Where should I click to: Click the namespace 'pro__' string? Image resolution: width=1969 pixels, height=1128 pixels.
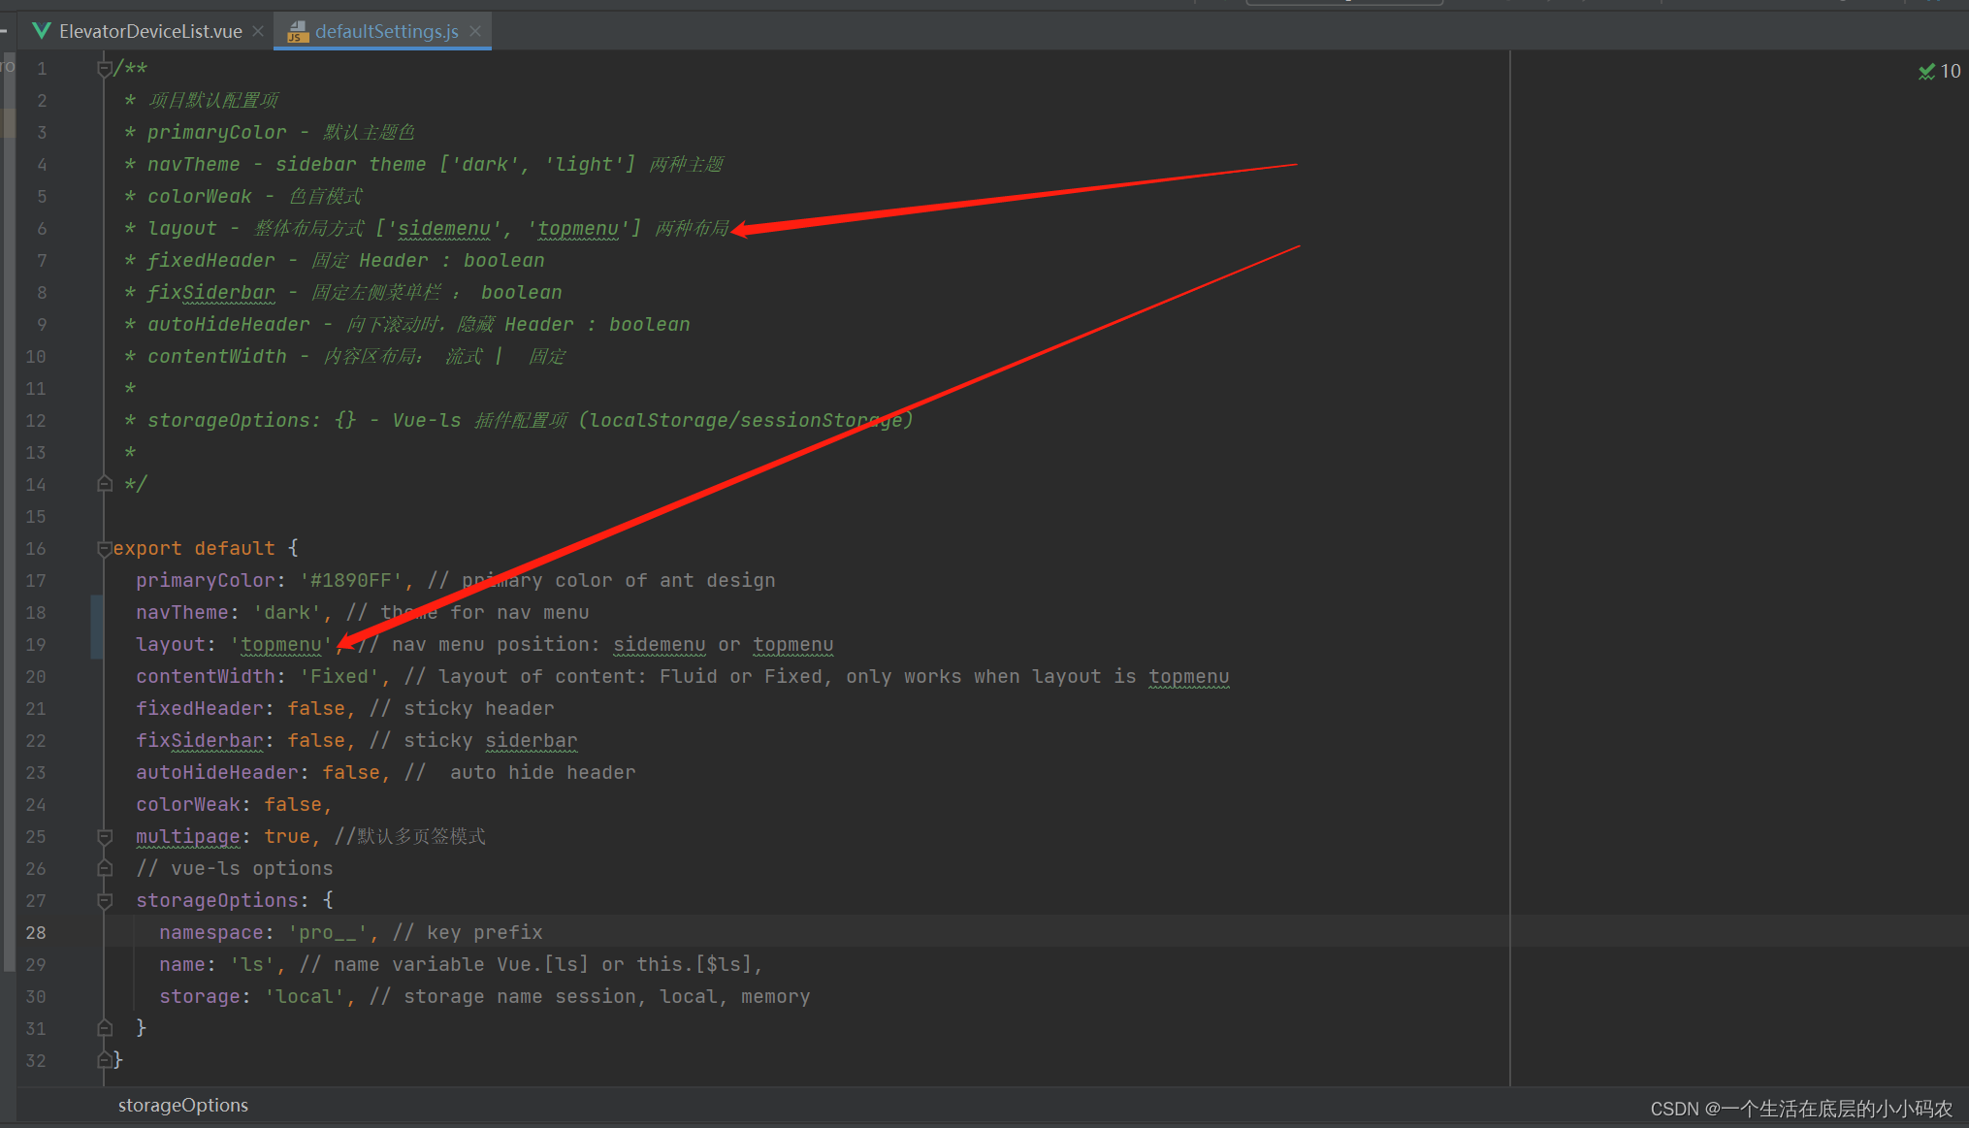click(328, 932)
